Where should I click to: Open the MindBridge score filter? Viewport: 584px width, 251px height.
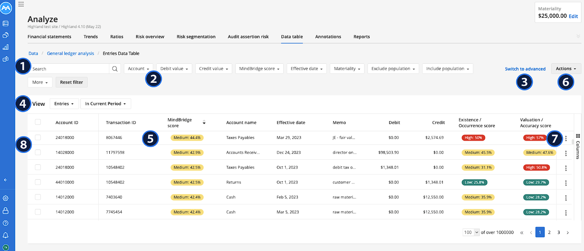click(259, 69)
